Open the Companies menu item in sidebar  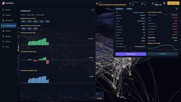click(x=9, y=20)
